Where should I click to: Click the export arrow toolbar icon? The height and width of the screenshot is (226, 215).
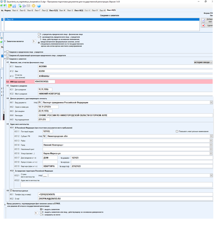(20, 6)
